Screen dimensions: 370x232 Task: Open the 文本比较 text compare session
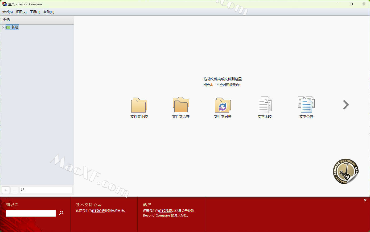265,108
